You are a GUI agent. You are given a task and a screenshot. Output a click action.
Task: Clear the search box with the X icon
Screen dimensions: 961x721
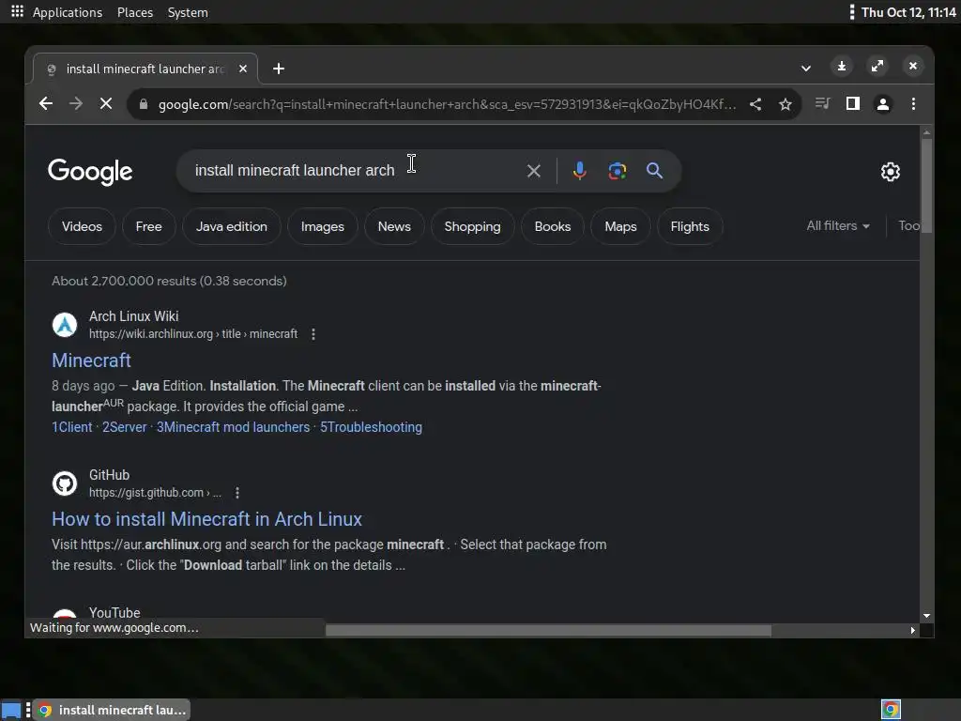[x=534, y=171]
